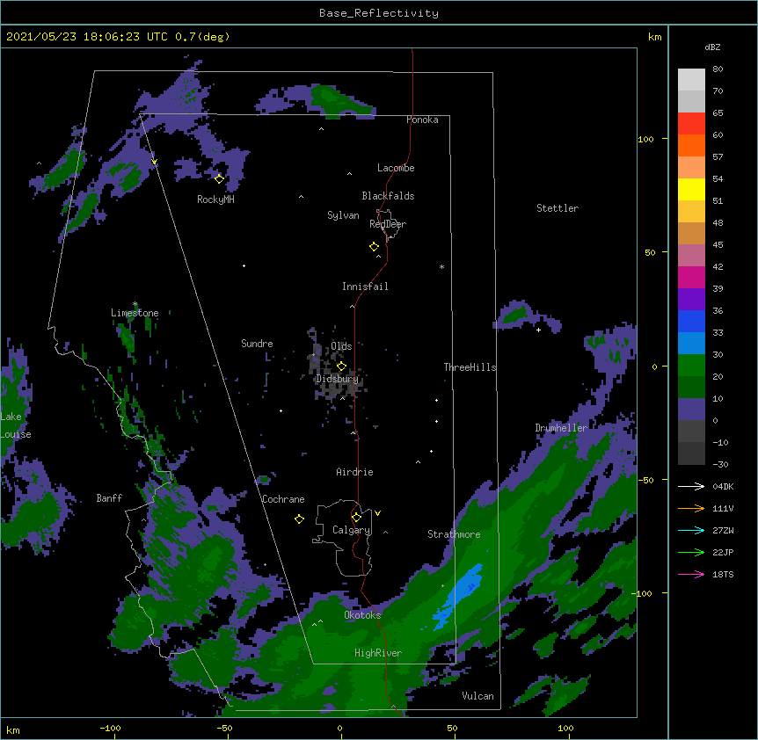Viewport: 758px width, 740px height.
Task: Select the light gray 80 dBZ swatch
Action: (x=691, y=79)
